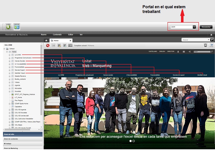Image resolution: width=215 pixels, height=150 pixels.
Task: Click the share icon in site header
Action: (x=189, y=52)
